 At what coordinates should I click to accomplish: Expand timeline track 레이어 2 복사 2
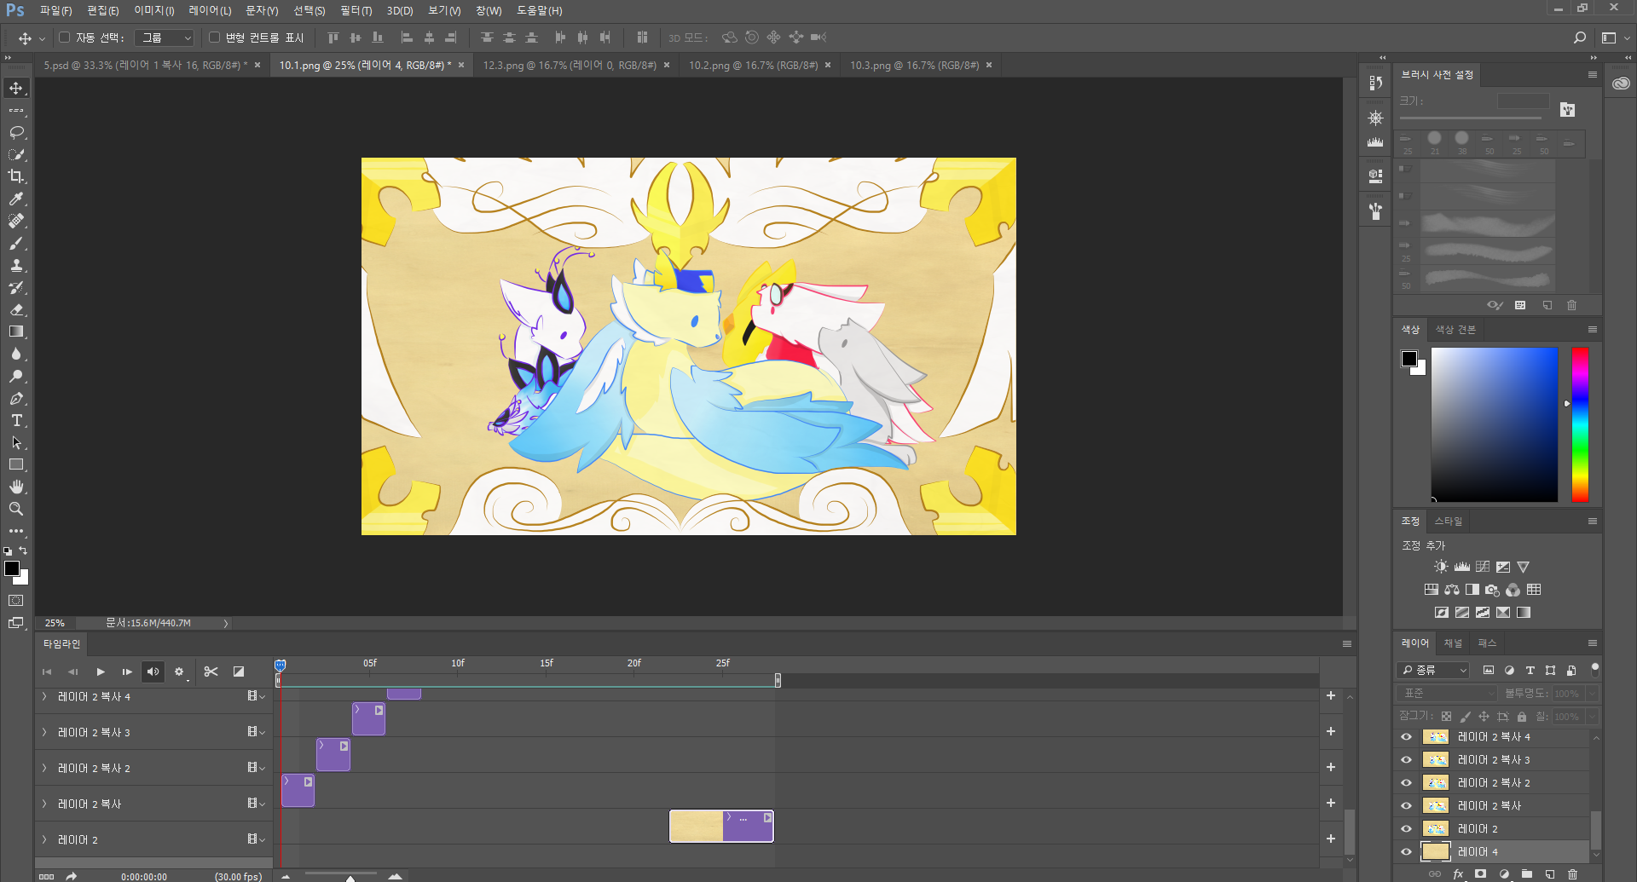tap(44, 768)
